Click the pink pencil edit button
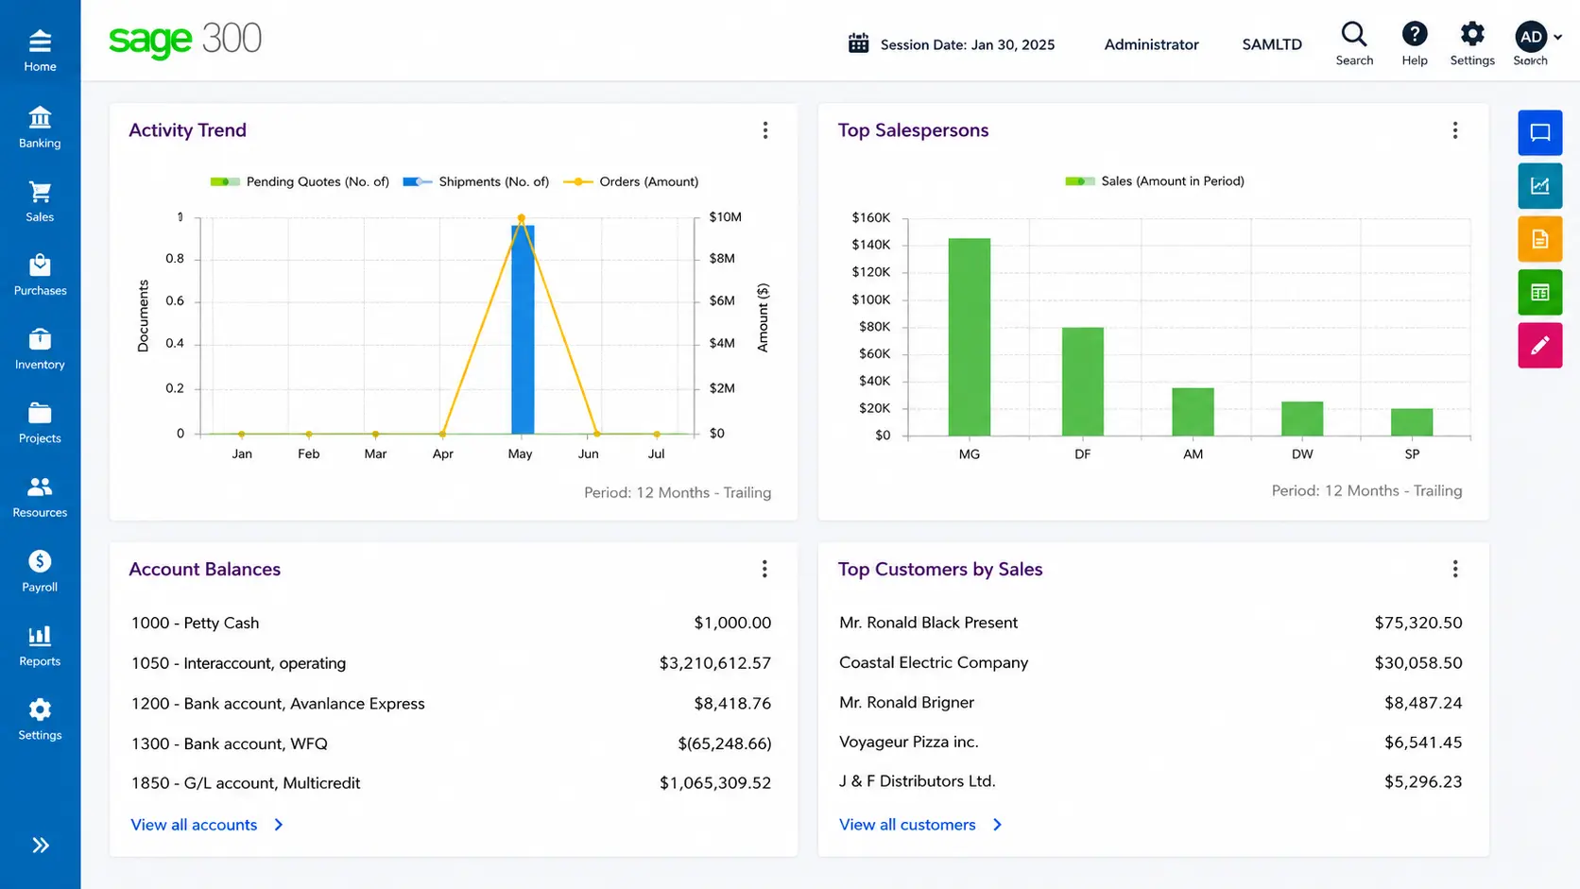Screen dimensions: 1580x889 (x=1540, y=345)
